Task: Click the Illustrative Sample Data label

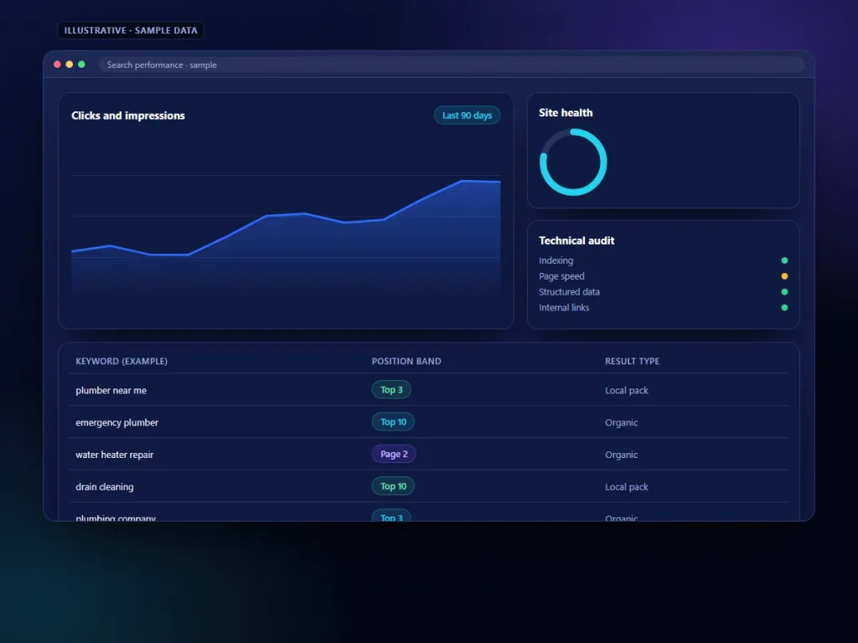Action: [131, 31]
